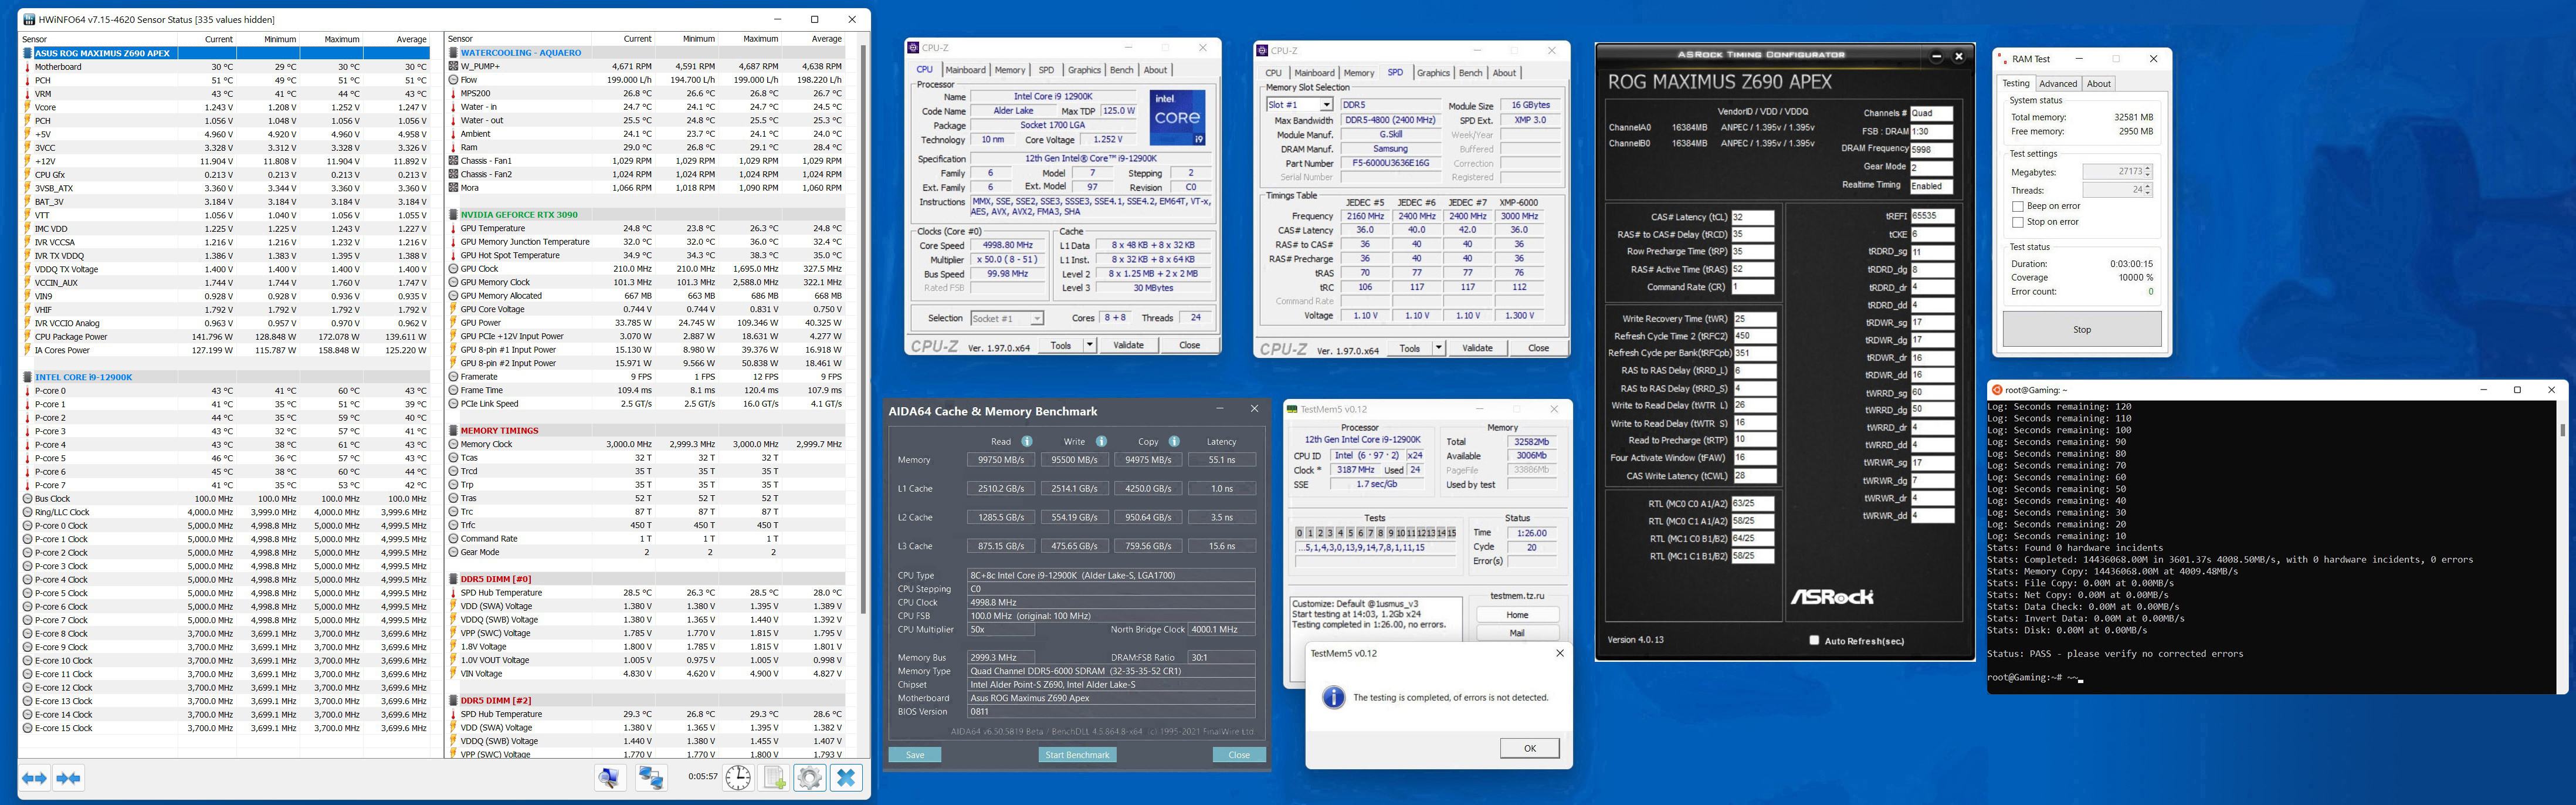Click Validate button in left CPU-Z

(1128, 345)
